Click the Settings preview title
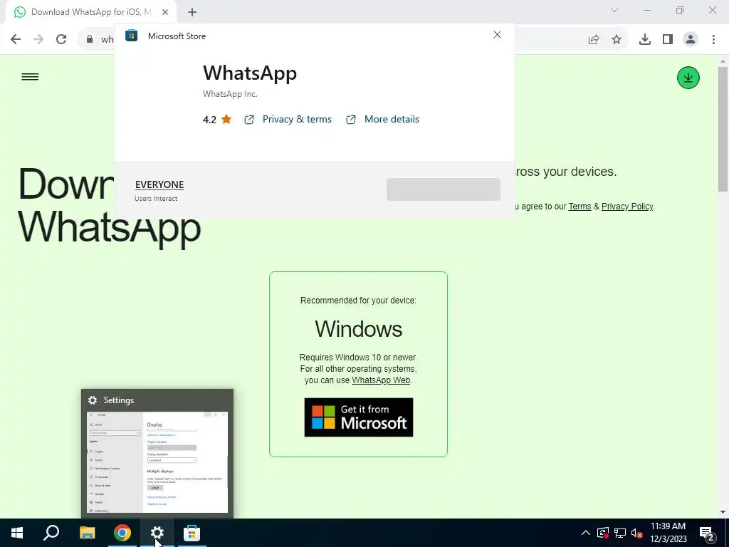Viewport: 729px width, 547px height. pyautogui.click(x=119, y=400)
